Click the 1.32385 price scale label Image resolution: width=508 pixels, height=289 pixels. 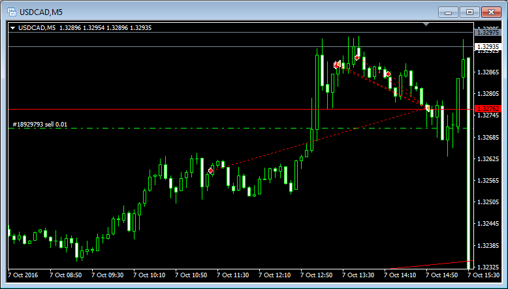tap(488, 246)
